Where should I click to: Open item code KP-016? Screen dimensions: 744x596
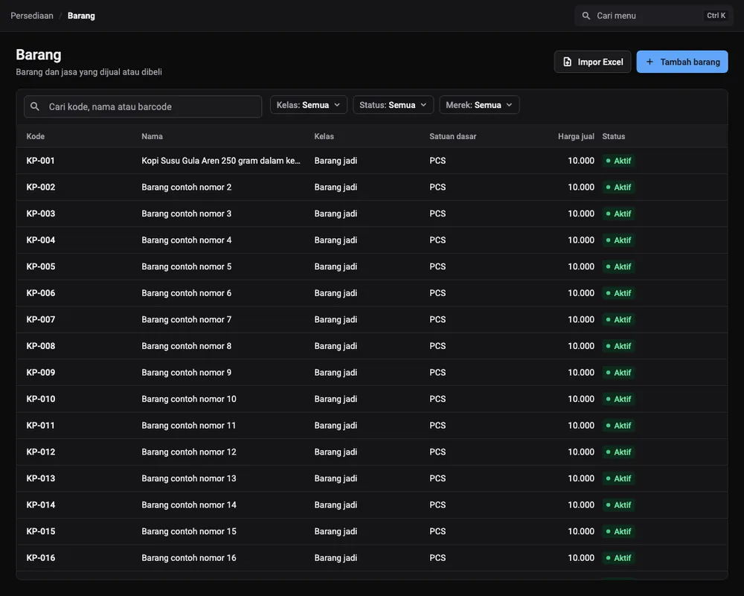(41, 558)
